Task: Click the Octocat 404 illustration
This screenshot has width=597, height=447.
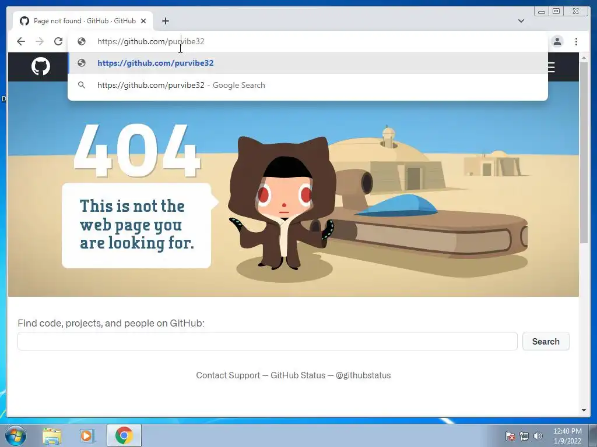Action: pos(283,204)
